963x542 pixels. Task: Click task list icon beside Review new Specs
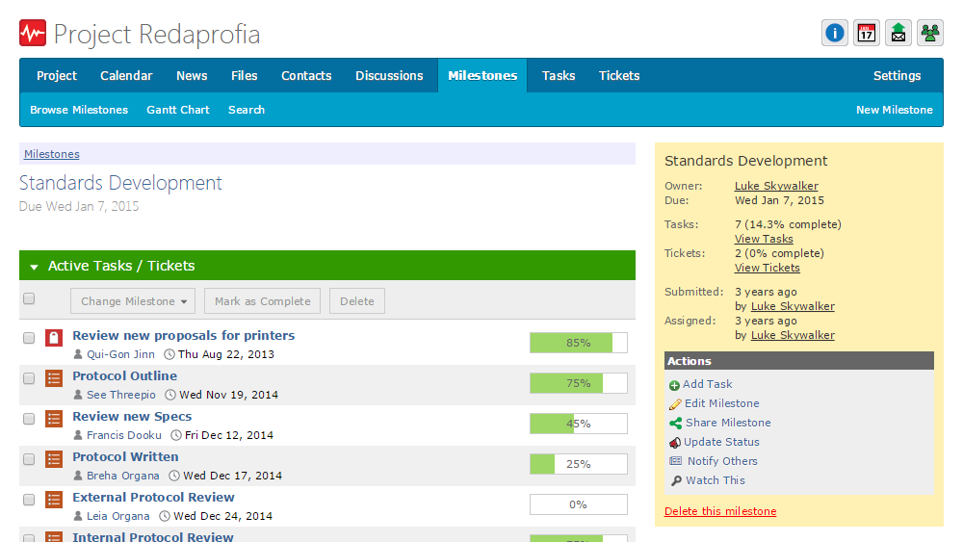[x=54, y=419]
